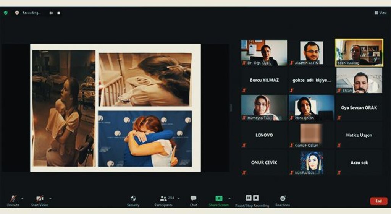Stop recording using top bar stop icon

[58, 13]
